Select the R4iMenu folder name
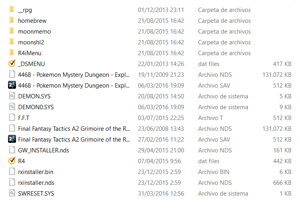Image resolution: width=300 pixels, height=212 pixels. coord(30,53)
